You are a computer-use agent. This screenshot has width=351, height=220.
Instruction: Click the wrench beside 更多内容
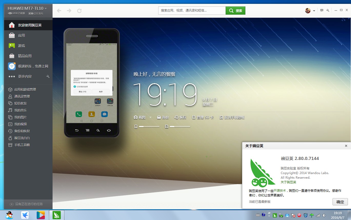coord(48,76)
